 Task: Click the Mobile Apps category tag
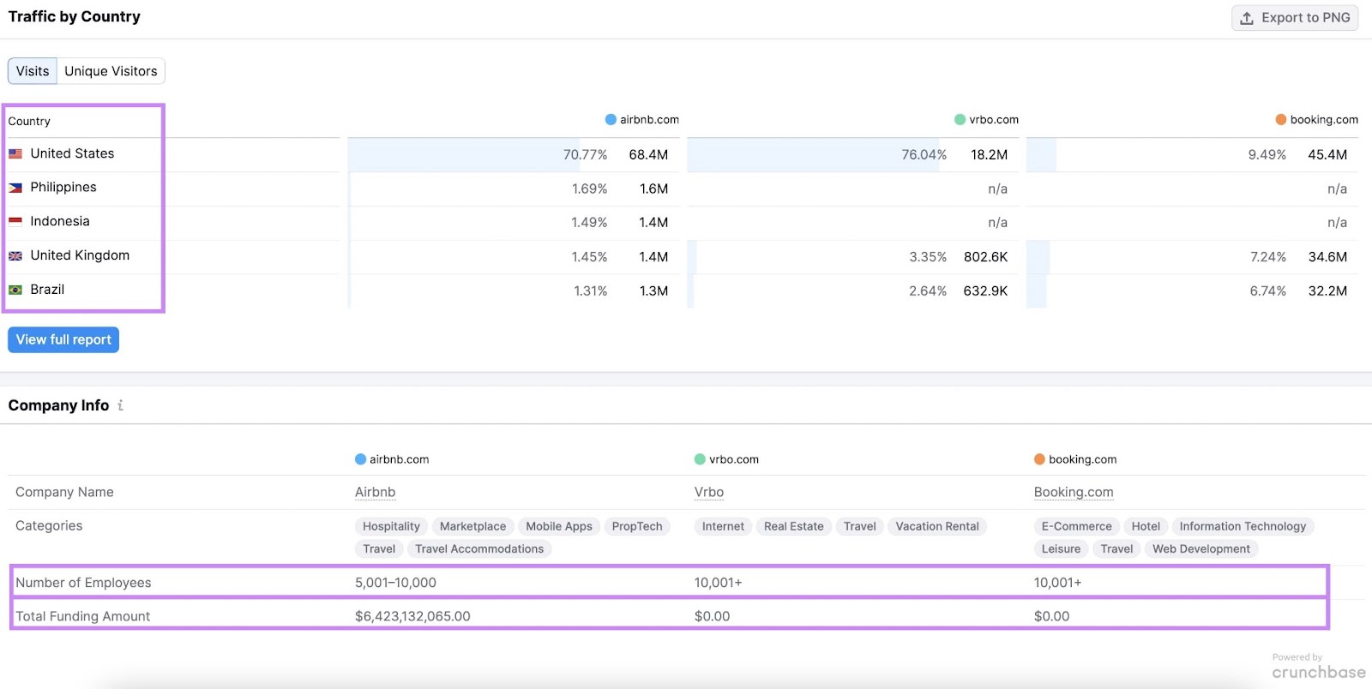pyautogui.click(x=559, y=526)
